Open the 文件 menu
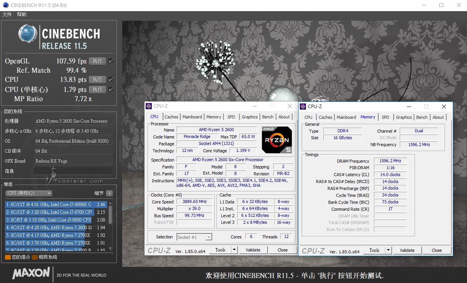 [7, 15]
